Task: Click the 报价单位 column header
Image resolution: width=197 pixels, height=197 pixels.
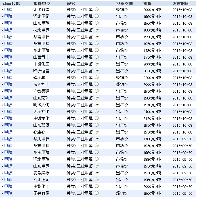Action: pyautogui.click(x=42, y=4)
